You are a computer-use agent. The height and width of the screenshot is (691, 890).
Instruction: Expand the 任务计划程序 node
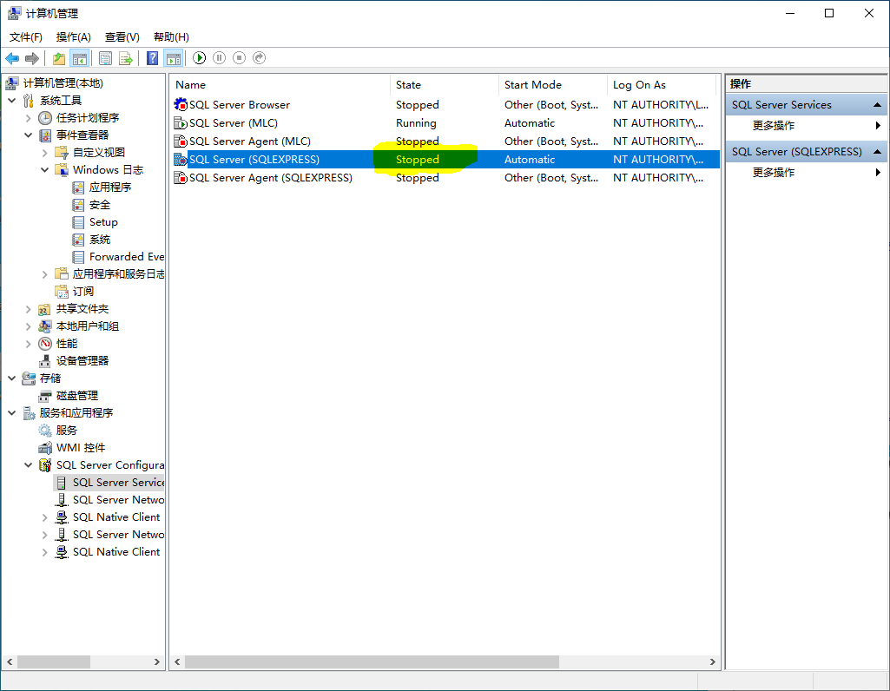tap(29, 118)
